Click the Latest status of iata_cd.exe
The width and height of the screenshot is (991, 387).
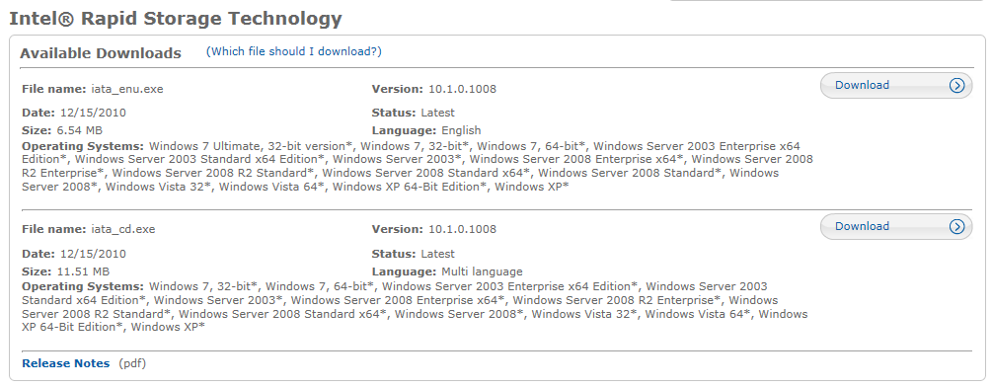[x=437, y=254]
